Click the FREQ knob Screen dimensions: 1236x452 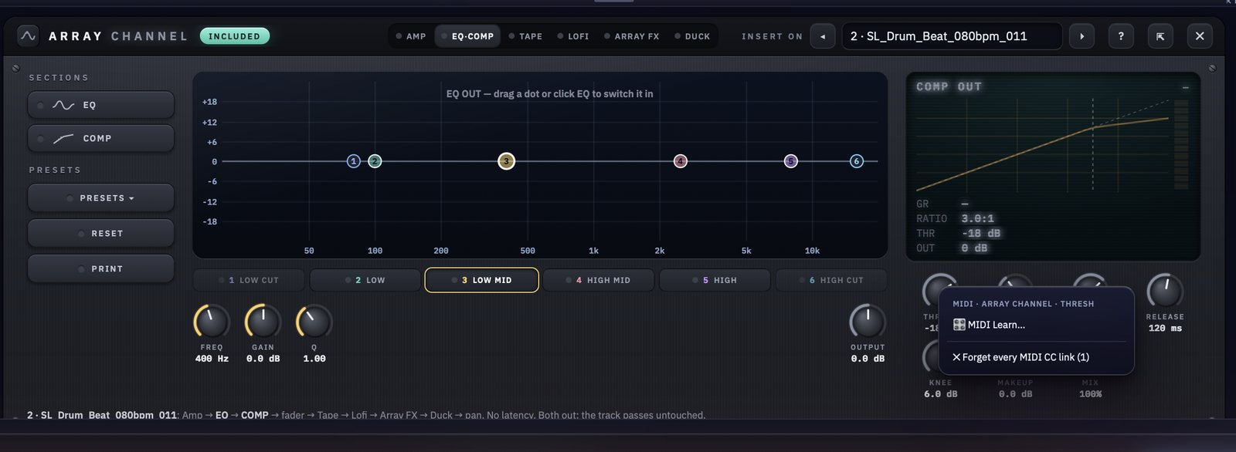coord(212,322)
